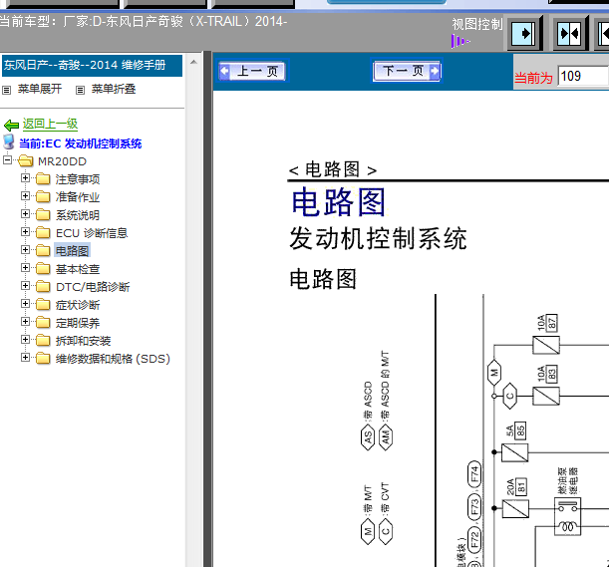Select 注意事项 in the tree
This screenshot has height=567, width=609.
78,179
